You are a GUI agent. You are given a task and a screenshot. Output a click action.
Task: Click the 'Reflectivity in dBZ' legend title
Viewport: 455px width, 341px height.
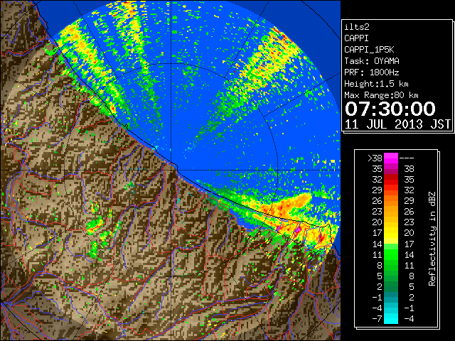(432, 239)
